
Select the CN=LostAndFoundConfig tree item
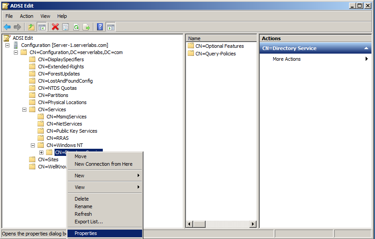click(x=65, y=81)
